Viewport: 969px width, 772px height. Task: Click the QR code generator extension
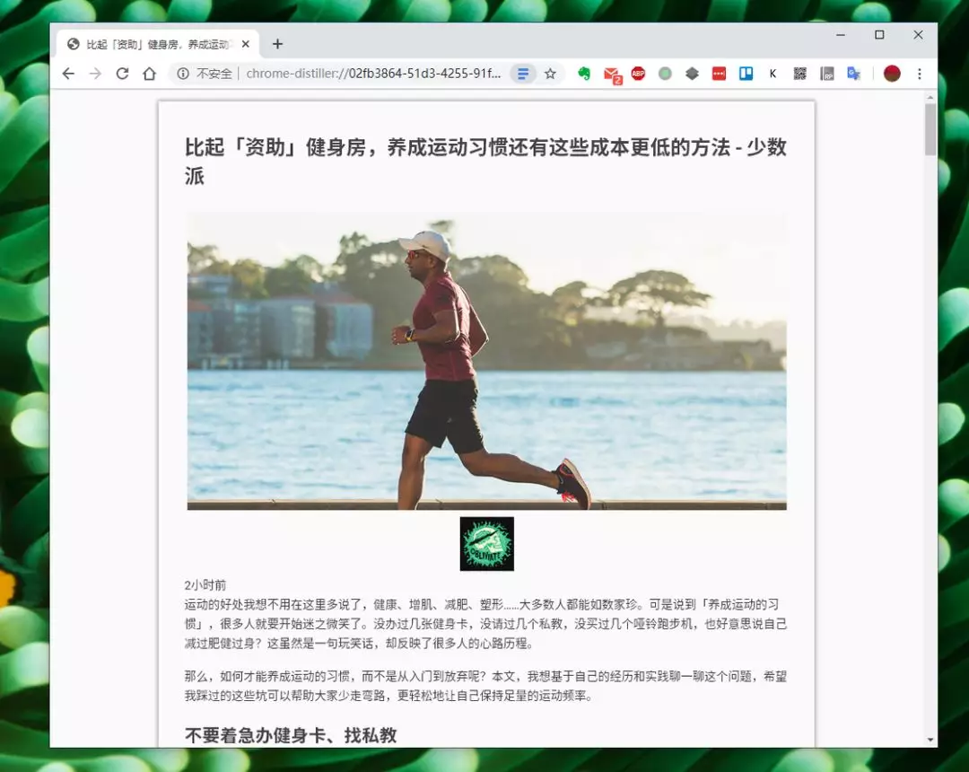click(x=799, y=74)
